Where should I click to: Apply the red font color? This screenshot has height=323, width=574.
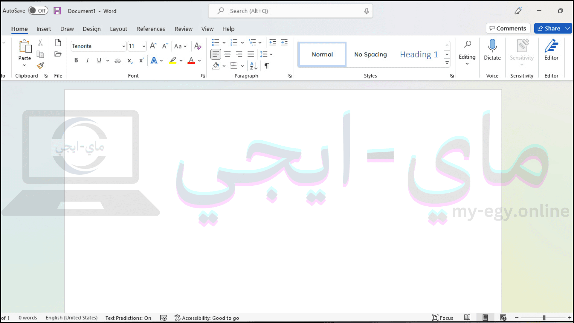click(191, 60)
